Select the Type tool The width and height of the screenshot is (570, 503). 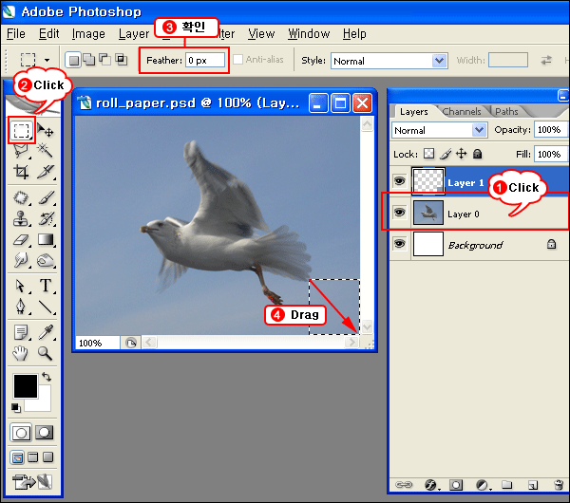pyautogui.click(x=45, y=286)
